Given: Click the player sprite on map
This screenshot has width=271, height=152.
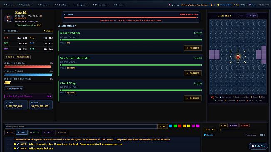Looking at the screenshot, I should [x=238, y=57].
